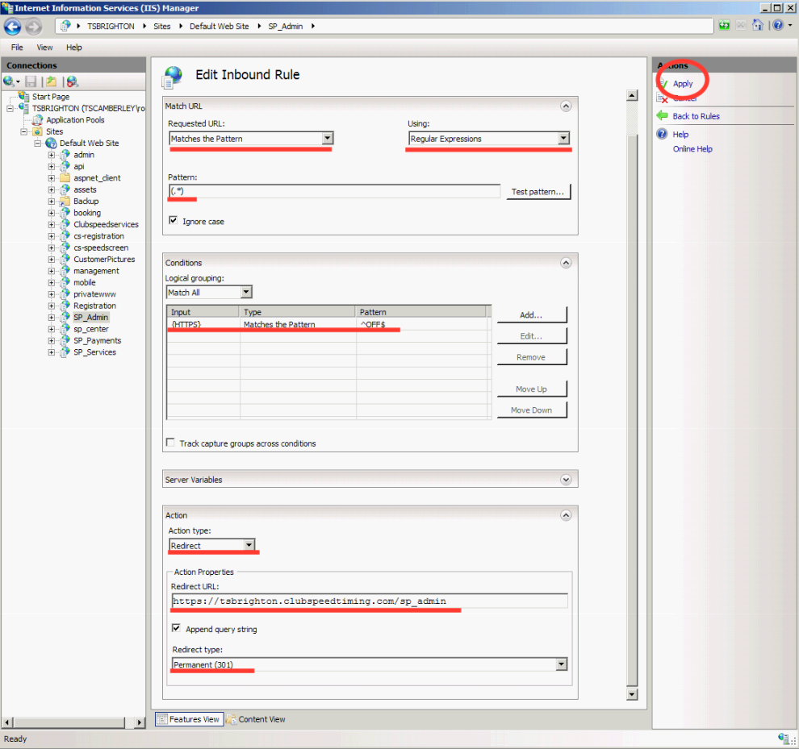Viewport: 799px width, 749px height.
Task: Click the Help blue question icon in Actions
Action: (x=662, y=134)
